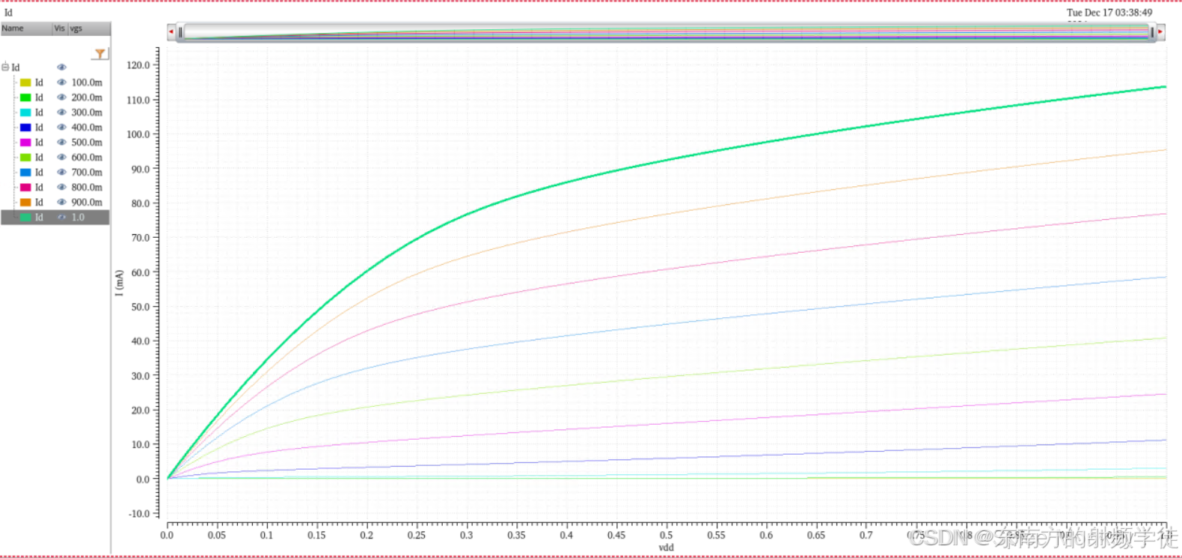Click the timestamp Tue Dec 17 03:38:49
This screenshot has height=558, width=1182.
[1109, 13]
